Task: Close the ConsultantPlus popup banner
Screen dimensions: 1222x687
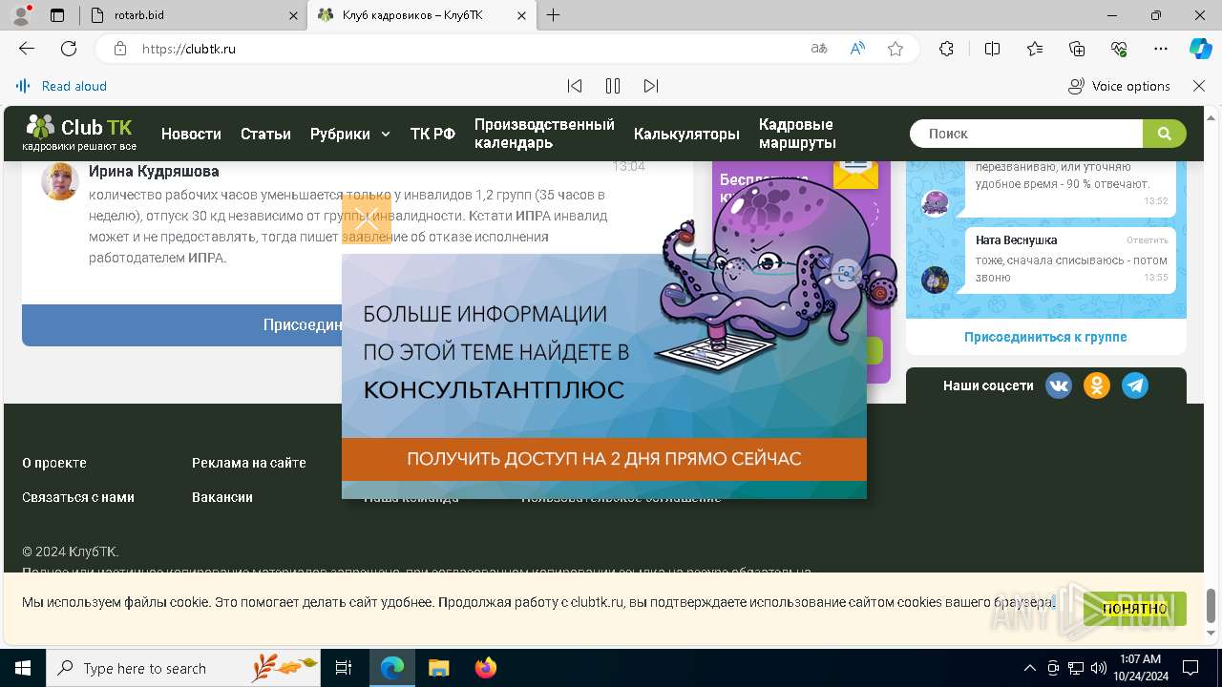Action: pyautogui.click(x=367, y=219)
